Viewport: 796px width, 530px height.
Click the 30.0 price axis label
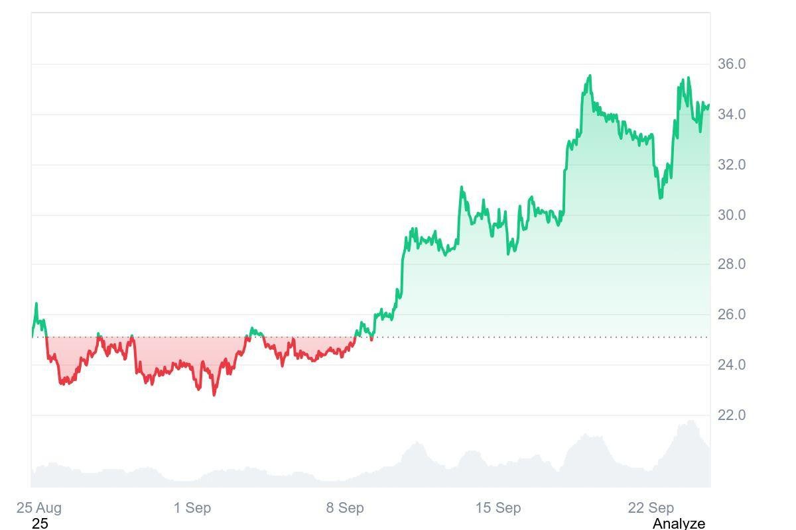pos(732,215)
